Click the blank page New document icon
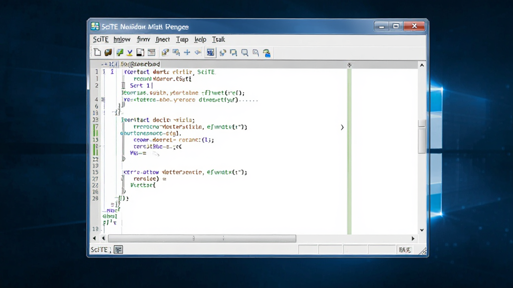Screen dimensions: 513x288 97,52
